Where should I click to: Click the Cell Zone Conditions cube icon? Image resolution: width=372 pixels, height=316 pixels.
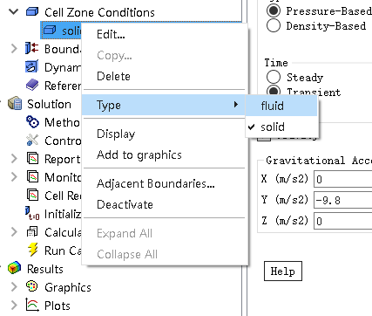(32, 12)
